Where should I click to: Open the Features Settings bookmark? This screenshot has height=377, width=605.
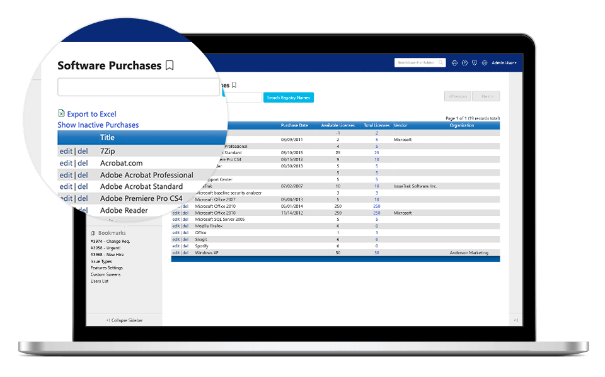(x=107, y=268)
